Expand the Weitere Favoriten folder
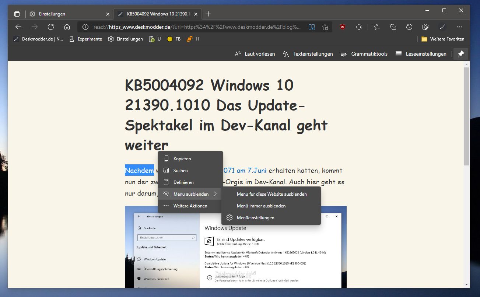 (x=443, y=39)
